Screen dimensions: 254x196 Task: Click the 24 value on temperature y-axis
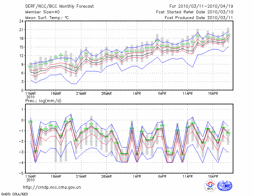point(21,21)
